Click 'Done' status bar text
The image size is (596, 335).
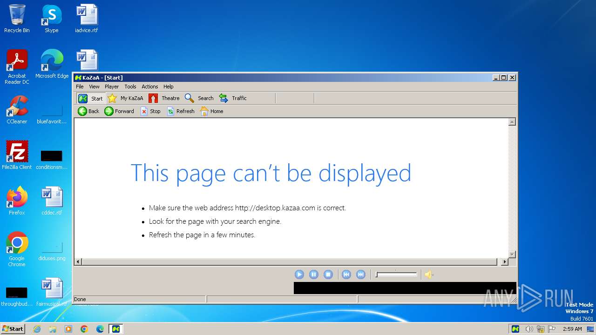(80, 299)
